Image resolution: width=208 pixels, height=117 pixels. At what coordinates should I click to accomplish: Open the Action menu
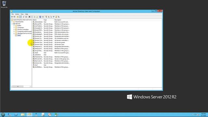[x=17, y=14]
